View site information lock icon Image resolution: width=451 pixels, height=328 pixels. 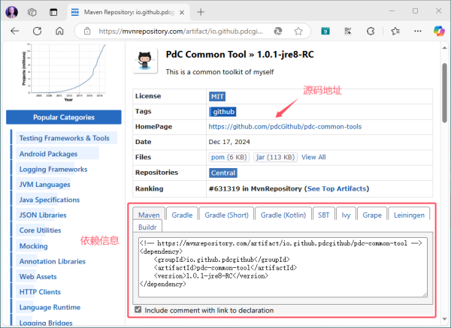click(x=87, y=31)
